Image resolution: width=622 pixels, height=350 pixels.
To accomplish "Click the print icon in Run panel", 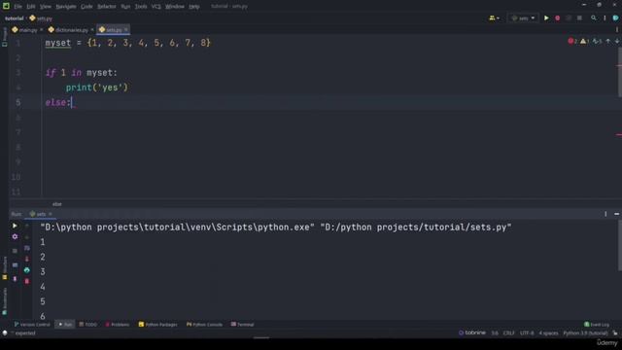I will pyautogui.click(x=26, y=270).
